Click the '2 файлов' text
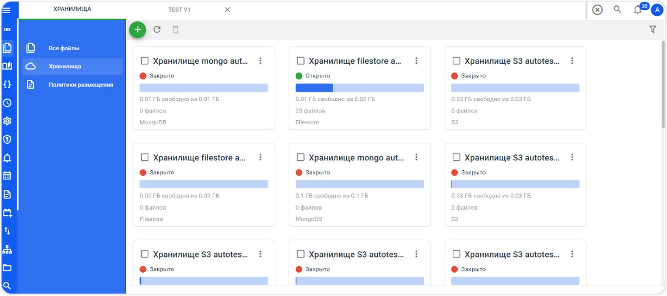 [x=464, y=207]
